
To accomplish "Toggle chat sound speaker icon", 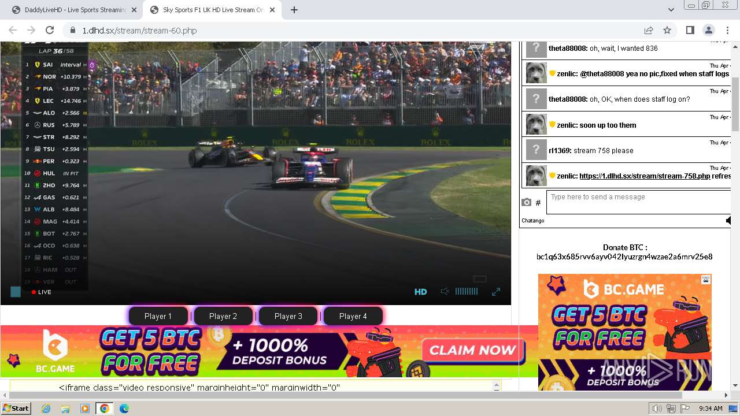I will point(728,220).
